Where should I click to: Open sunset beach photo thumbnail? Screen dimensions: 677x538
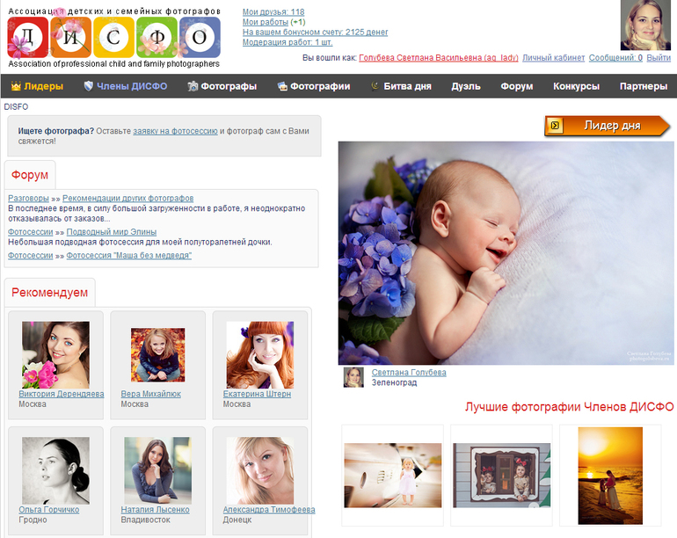(610, 476)
